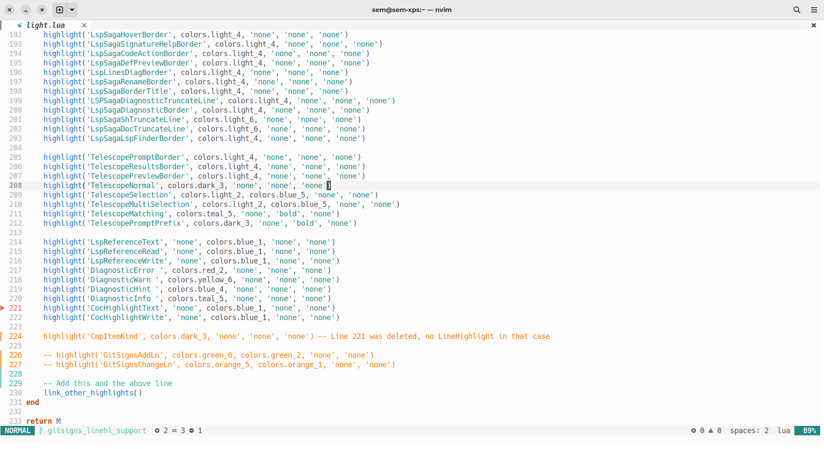
Task: Open the hamburger menu
Action: 814,9
